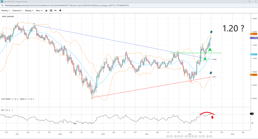This screenshot has width=258, height=139.
Task: Zoom out with the minus icon
Action: click(x=56, y=11)
